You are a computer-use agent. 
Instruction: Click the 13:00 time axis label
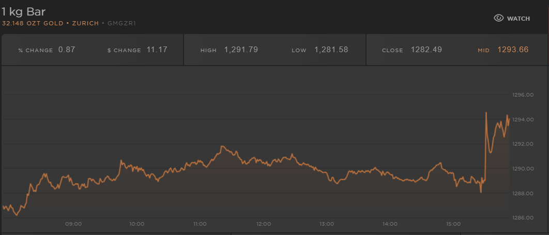tap(327, 224)
